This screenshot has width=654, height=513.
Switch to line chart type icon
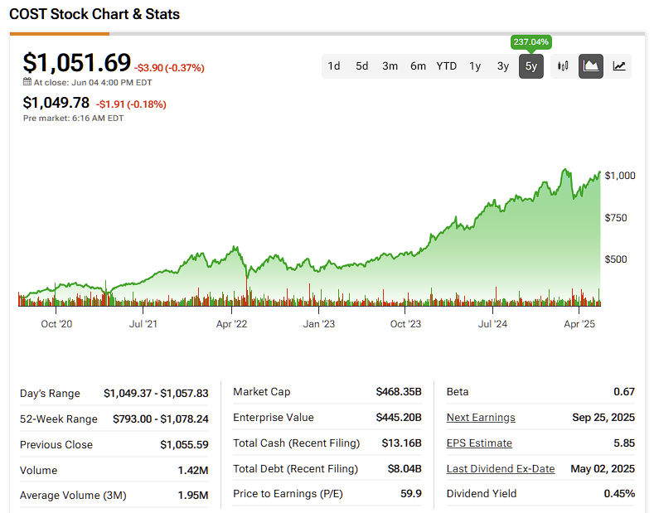pos(619,66)
